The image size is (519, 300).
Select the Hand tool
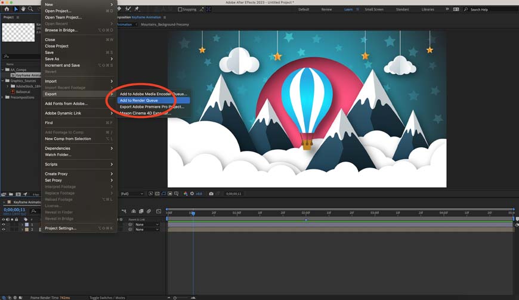[x=23, y=10]
